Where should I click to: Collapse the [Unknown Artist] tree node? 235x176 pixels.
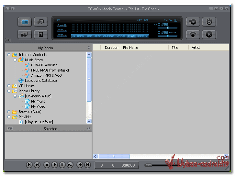pos(15,96)
